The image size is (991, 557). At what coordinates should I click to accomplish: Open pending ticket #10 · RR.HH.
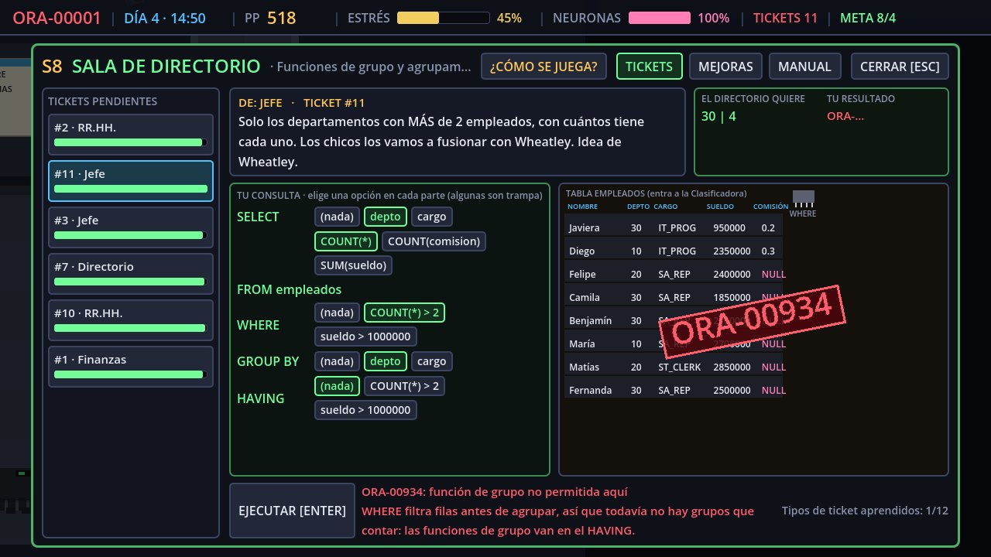click(x=131, y=320)
